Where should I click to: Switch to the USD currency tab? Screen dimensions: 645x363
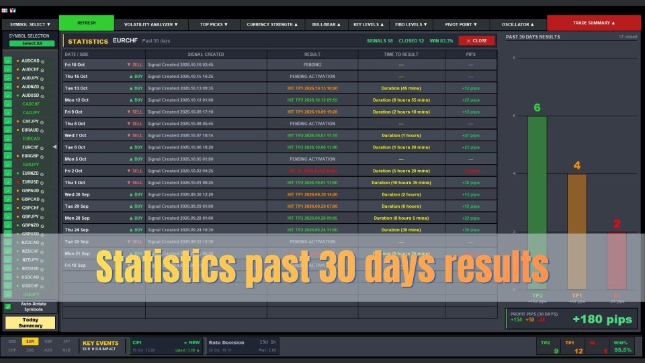[x=12, y=341]
